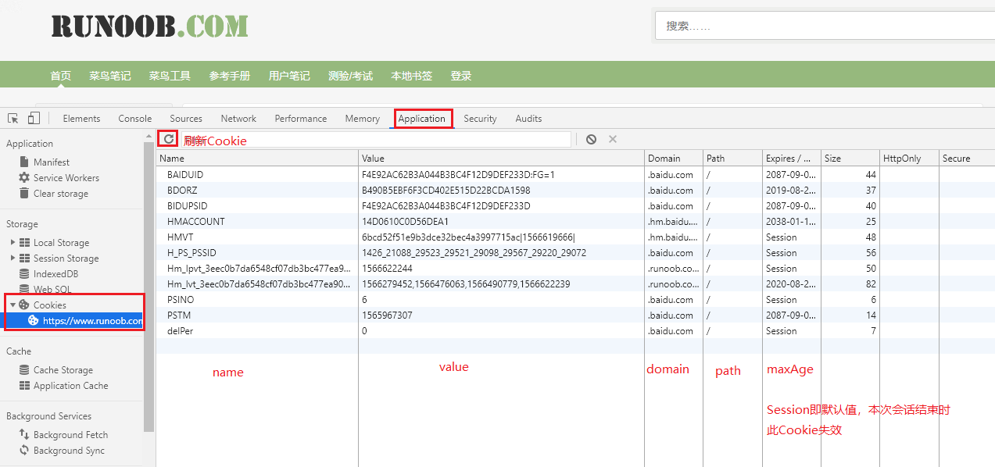Viewport: 995px width, 467px height.
Task: Select the PSINO cookie row
Action: pos(575,299)
